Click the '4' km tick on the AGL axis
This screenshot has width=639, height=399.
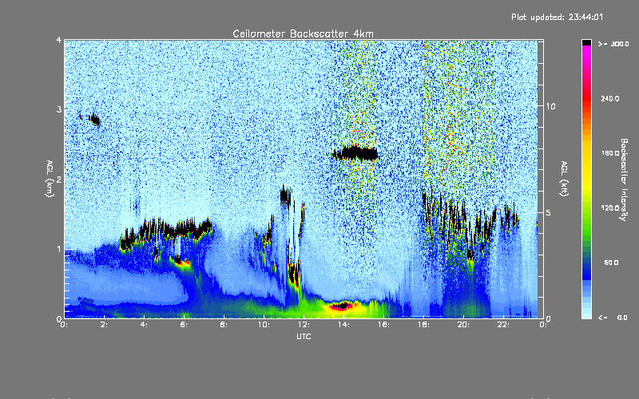pos(59,41)
